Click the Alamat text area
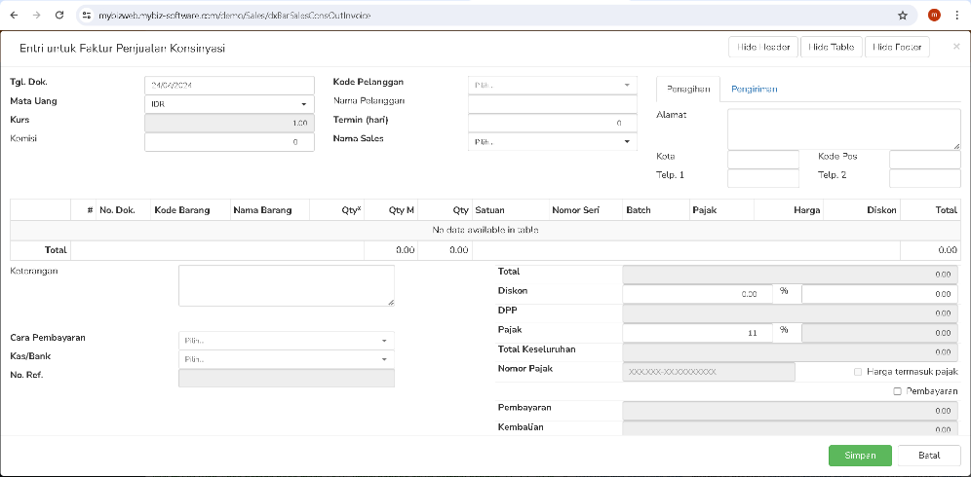Screen dimensions: 971x477 [844, 129]
